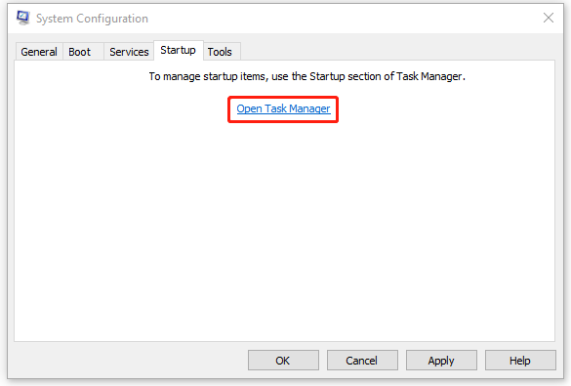Dismiss the dialog using the X icon
The height and width of the screenshot is (386, 571).
click(x=548, y=18)
